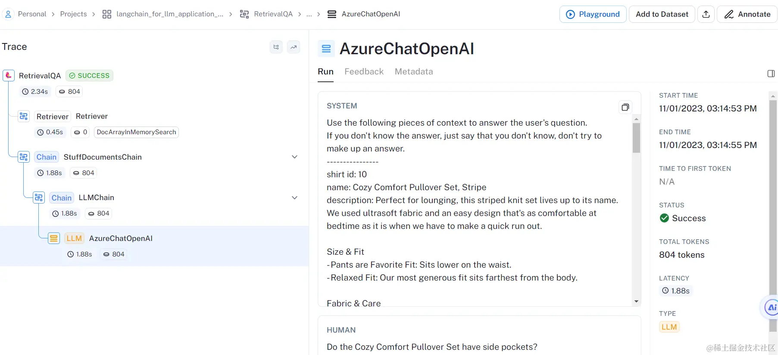Expand the collapsed breadcrumb ellipsis
Image resolution: width=778 pixels, height=355 pixels.
coord(309,14)
